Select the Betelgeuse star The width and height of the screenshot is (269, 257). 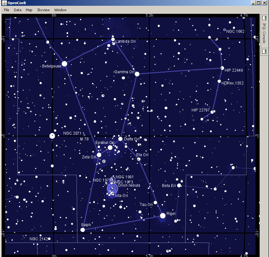click(64, 64)
